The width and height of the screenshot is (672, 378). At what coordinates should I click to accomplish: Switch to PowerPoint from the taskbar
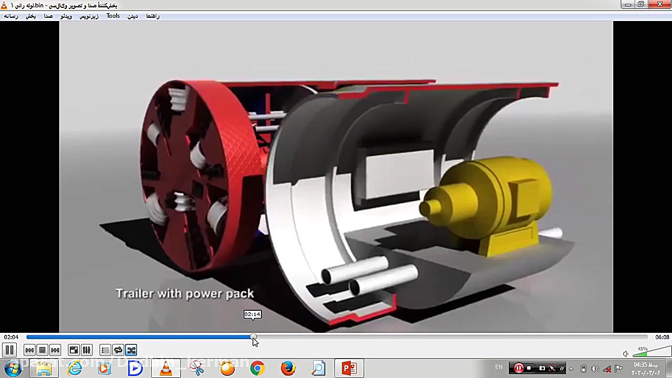tap(349, 368)
